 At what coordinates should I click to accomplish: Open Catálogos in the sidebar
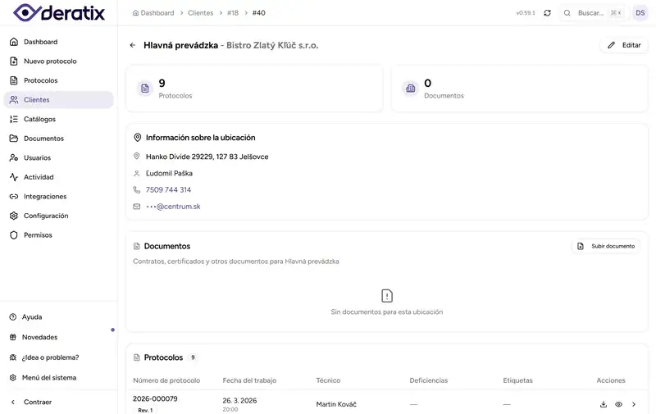tap(58, 119)
